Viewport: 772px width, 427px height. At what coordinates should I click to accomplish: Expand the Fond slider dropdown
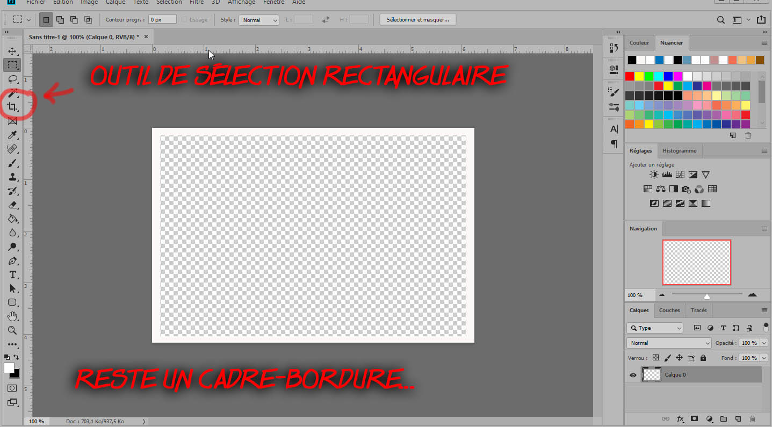[763, 358]
